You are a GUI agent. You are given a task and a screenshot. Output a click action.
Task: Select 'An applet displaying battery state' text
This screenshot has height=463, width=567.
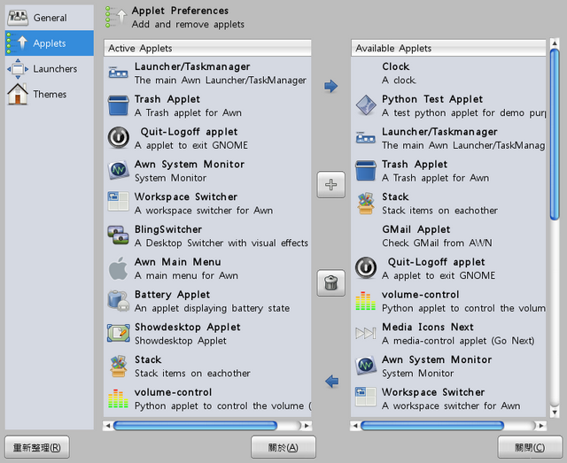point(212,308)
